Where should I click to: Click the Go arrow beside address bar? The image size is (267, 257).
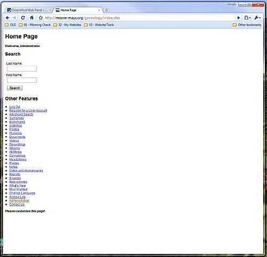point(239,18)
